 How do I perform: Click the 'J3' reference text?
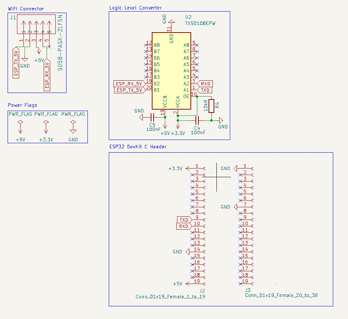(248, 290)
